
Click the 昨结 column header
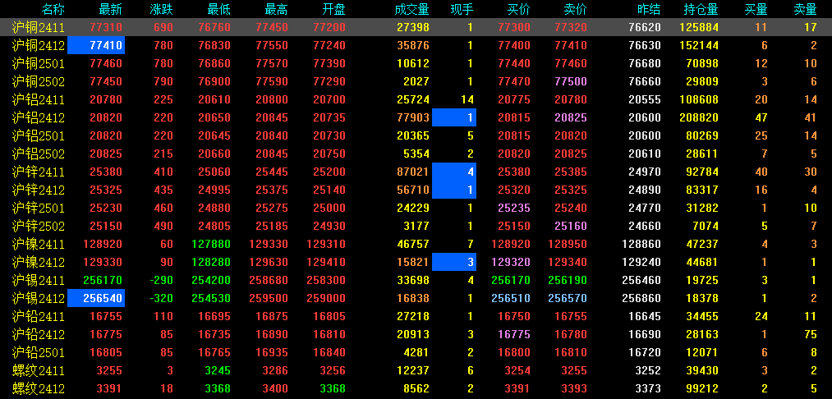tap(650, 9)
